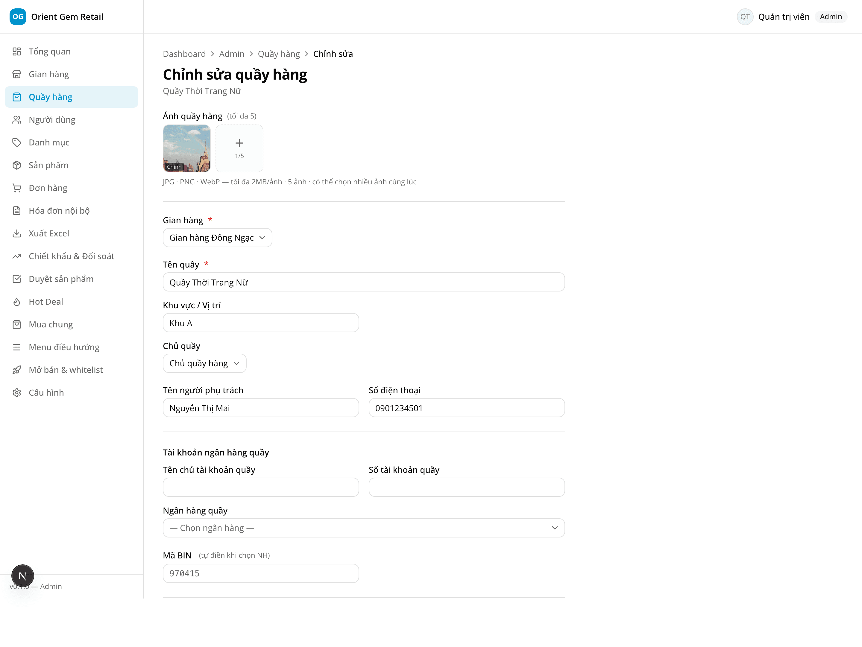Image resolution: width=862 pixels, height=647 pixels.
Task: Click the Admin role badge in header
Action: (x=831, y=17)
